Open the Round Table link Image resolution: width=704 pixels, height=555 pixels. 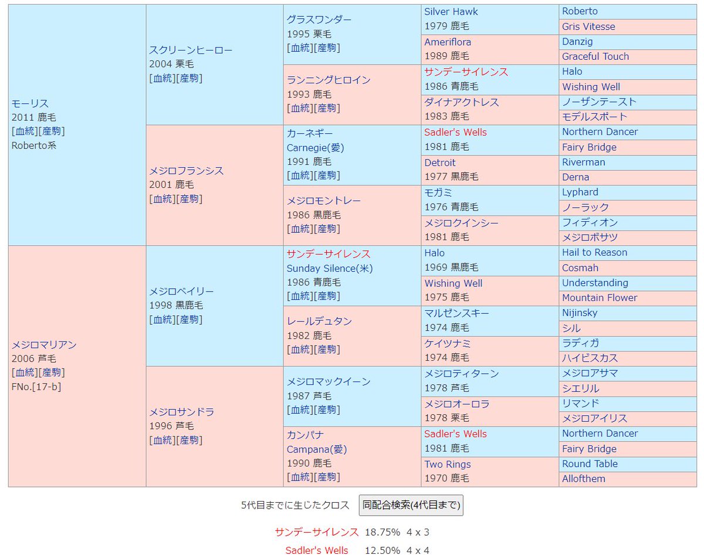tap(590, 463)
